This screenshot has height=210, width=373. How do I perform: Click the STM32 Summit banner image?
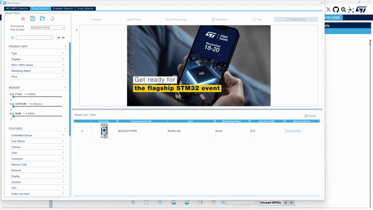(x=199, y=66)
